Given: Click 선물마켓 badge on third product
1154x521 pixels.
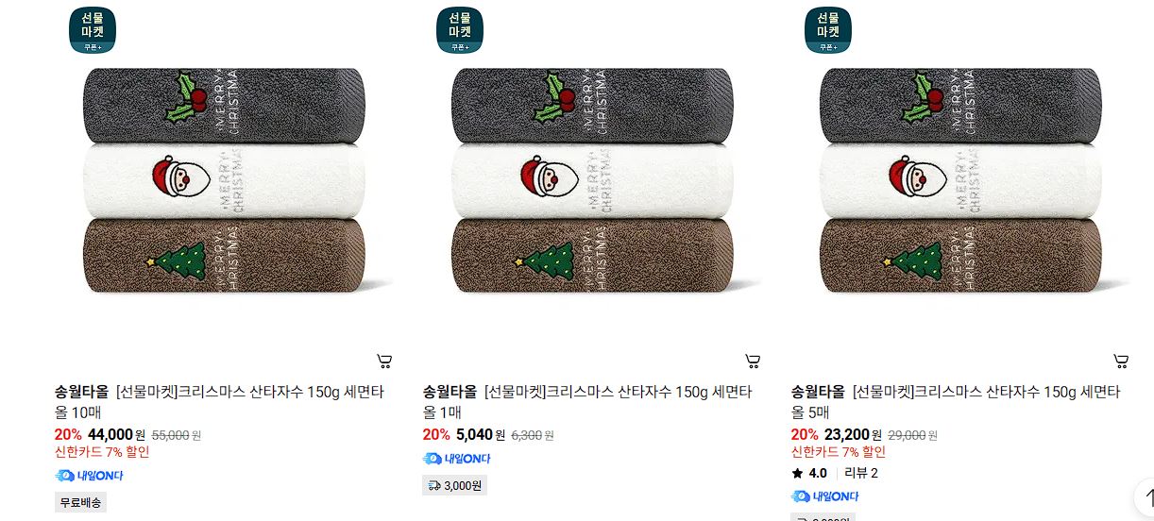Looking at the screenshot, I should (x=828, y=30).
